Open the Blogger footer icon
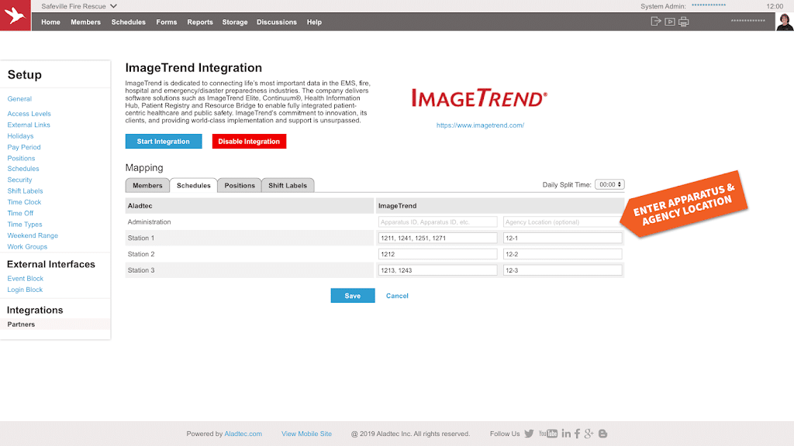 click(603, 434)
